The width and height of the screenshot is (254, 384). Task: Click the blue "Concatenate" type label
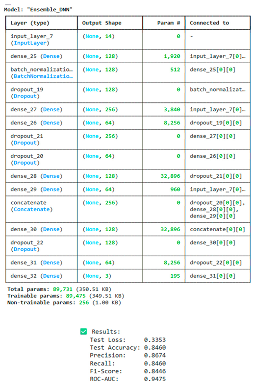coord(31,210)
